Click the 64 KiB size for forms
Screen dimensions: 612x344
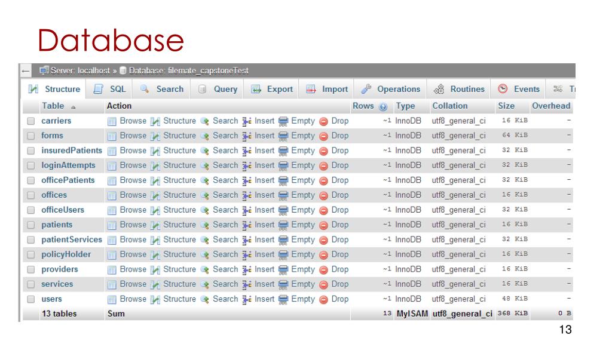tap(515, 136)
